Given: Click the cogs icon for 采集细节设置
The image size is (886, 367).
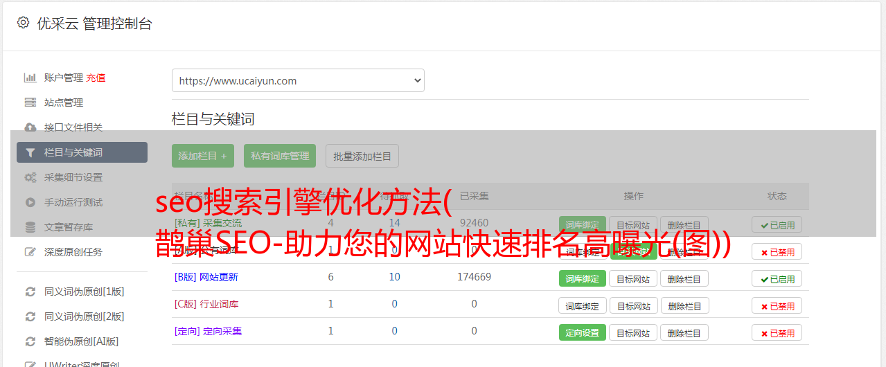Looking at the screenshot, I should pos(30,177).
